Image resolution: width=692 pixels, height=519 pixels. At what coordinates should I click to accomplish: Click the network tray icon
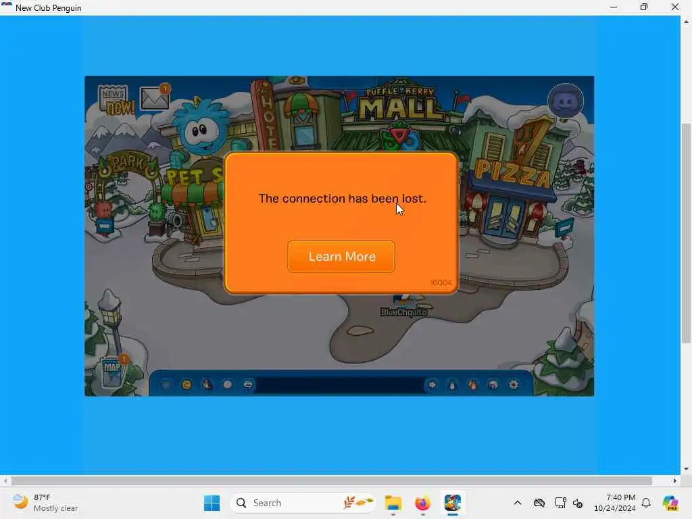tap(560, 503)
